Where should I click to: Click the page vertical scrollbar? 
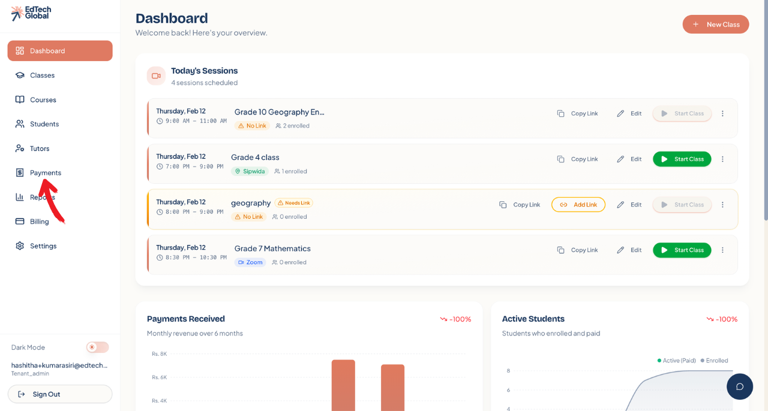(x=765, y=120)
